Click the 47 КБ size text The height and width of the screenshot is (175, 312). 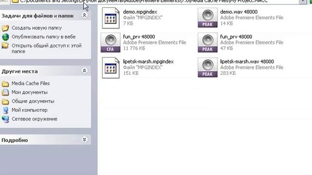click(226, 49)
